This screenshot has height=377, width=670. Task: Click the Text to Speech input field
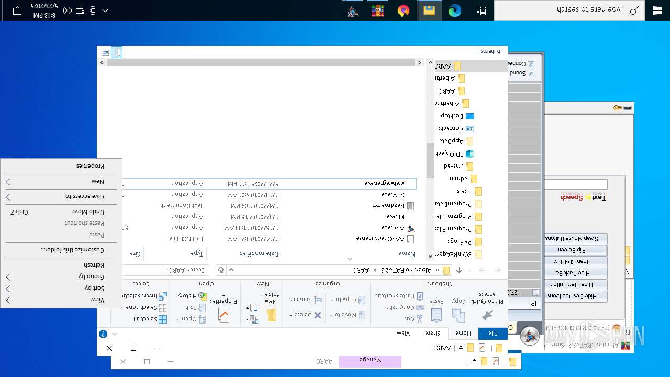click(x=576, y=184)
